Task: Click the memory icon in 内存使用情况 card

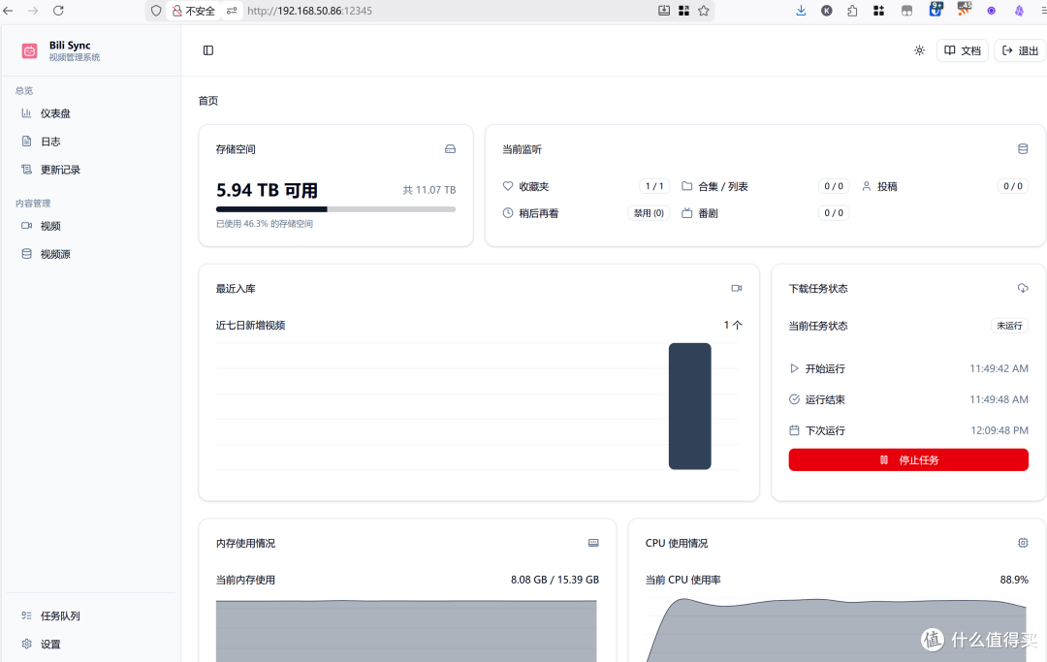Action: 593,543
